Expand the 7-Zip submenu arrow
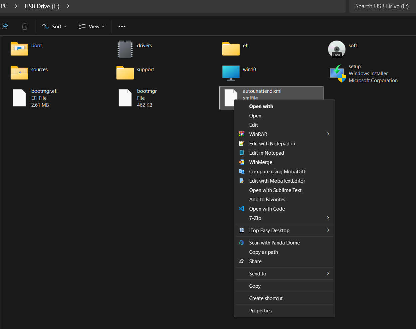Screen dimensions: 416x329 [328, 218]
